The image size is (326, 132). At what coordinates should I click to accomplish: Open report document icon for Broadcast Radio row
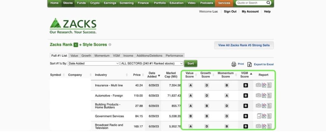(x=269, y=126)
